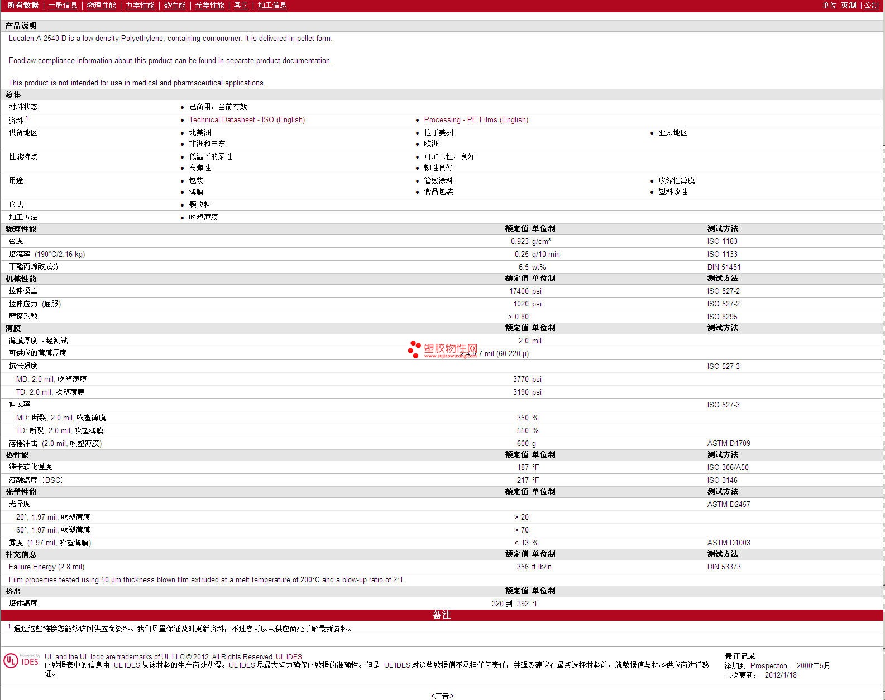This screenshot has height=700, width=885.
Task: Click the 高弹性 feature
Action: coord(200,167)
